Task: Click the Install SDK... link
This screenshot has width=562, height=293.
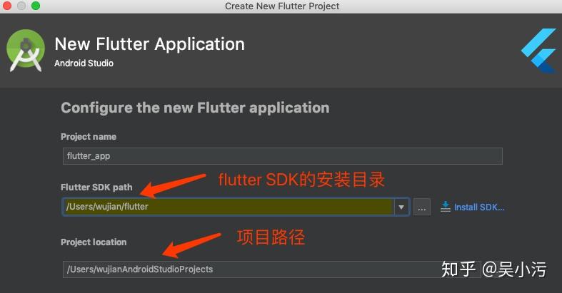Action: (479, 207)
